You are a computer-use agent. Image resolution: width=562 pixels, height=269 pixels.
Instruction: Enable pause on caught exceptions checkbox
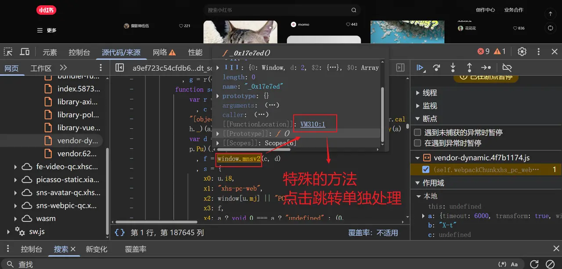418,143
